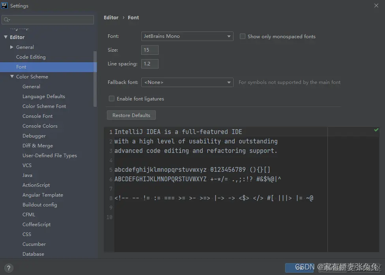Click the settings tree vertical scrollbar

pos(95,79)
